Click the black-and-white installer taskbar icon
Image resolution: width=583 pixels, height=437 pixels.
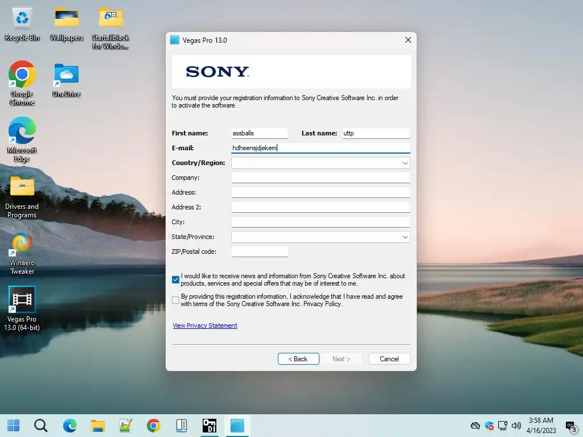pos(210,426)
